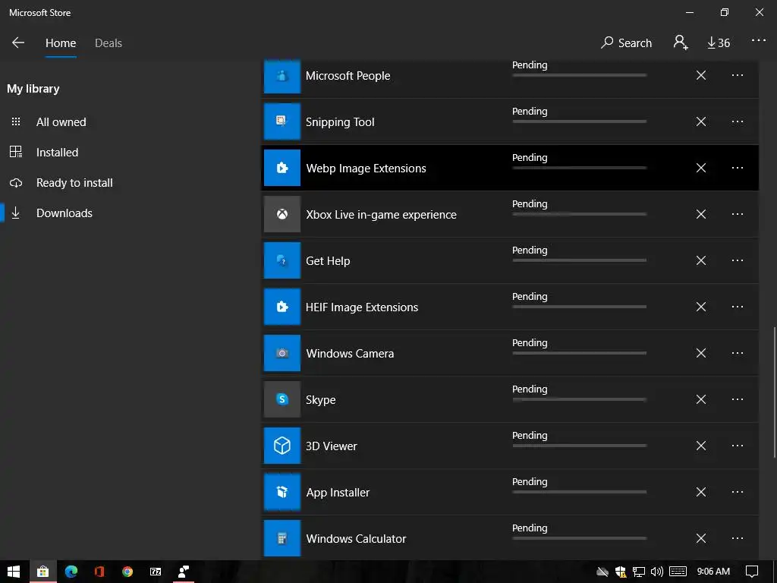Click the App Installer app icon

[x=282, y=492]
